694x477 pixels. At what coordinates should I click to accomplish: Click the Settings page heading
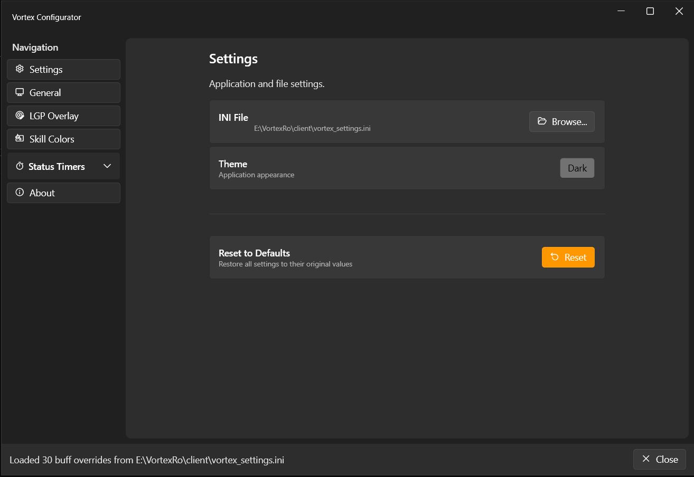(x=233, y=59)
